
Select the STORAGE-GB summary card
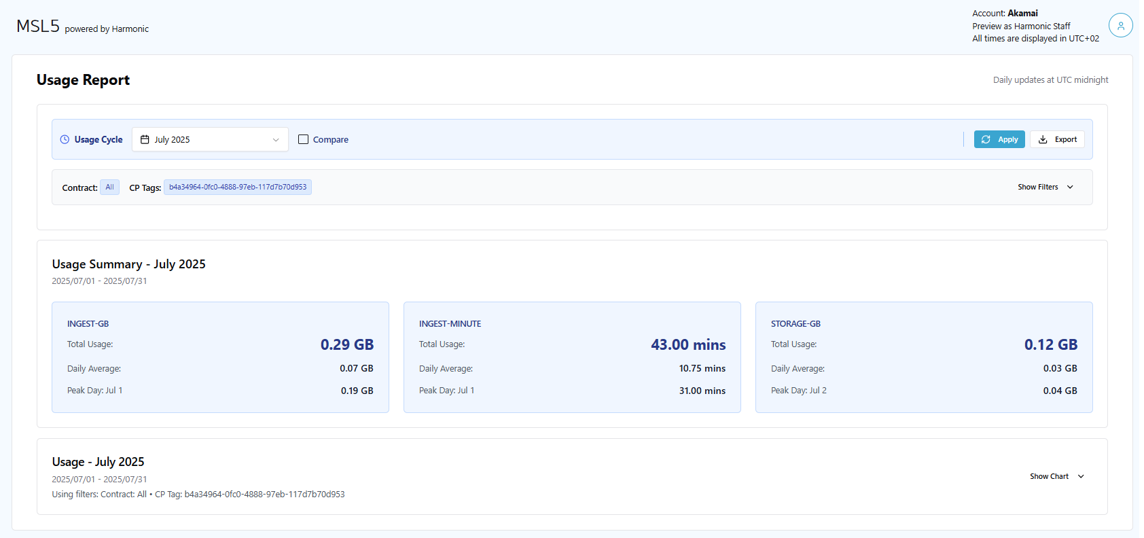click(x=924, y=357)
